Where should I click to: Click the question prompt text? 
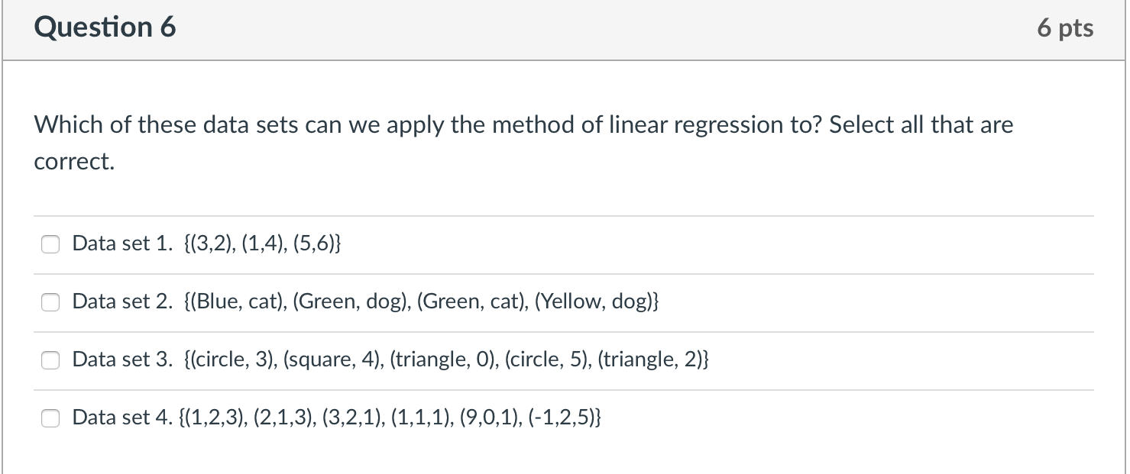(523, 142)
